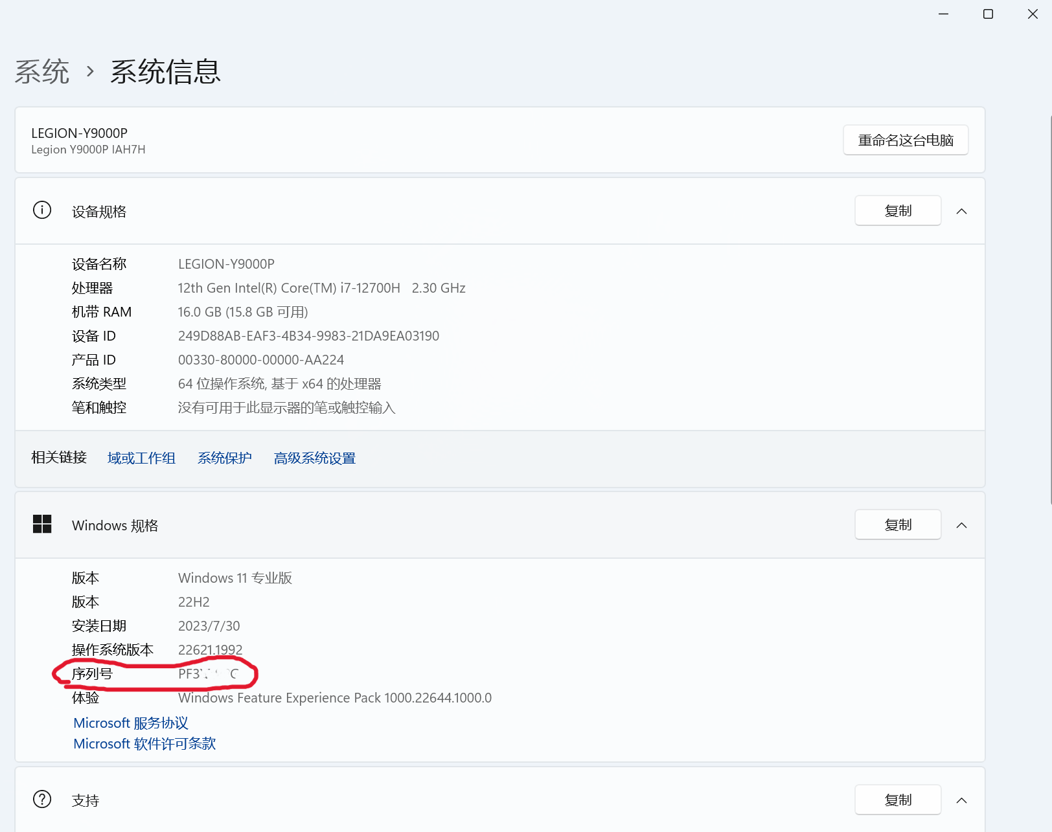Select the 16.0 GB RAM value

(x=243, y=312)
